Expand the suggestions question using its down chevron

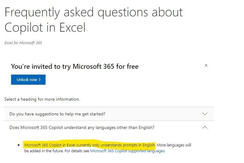point(205,114)
